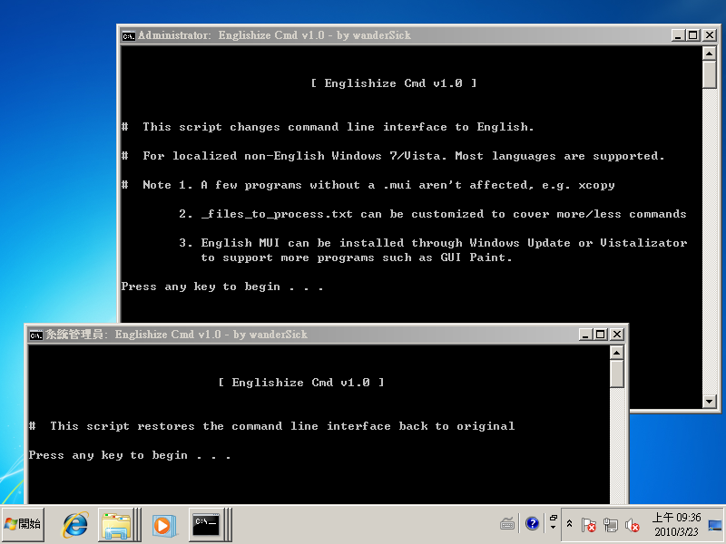The image size is (726, 544).
Task: Click 'Press any key to begin' in 系統管理員 window
Action: click(x=129, y=456)
